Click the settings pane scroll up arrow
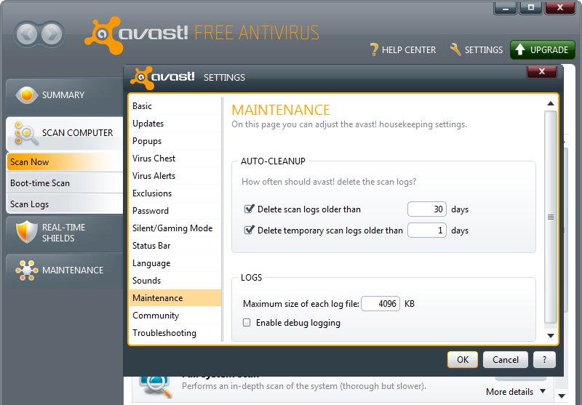 coord(551,103)
